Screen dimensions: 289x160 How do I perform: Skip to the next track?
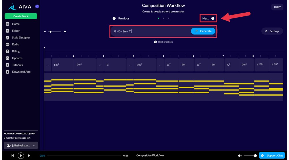coord(29,156)
